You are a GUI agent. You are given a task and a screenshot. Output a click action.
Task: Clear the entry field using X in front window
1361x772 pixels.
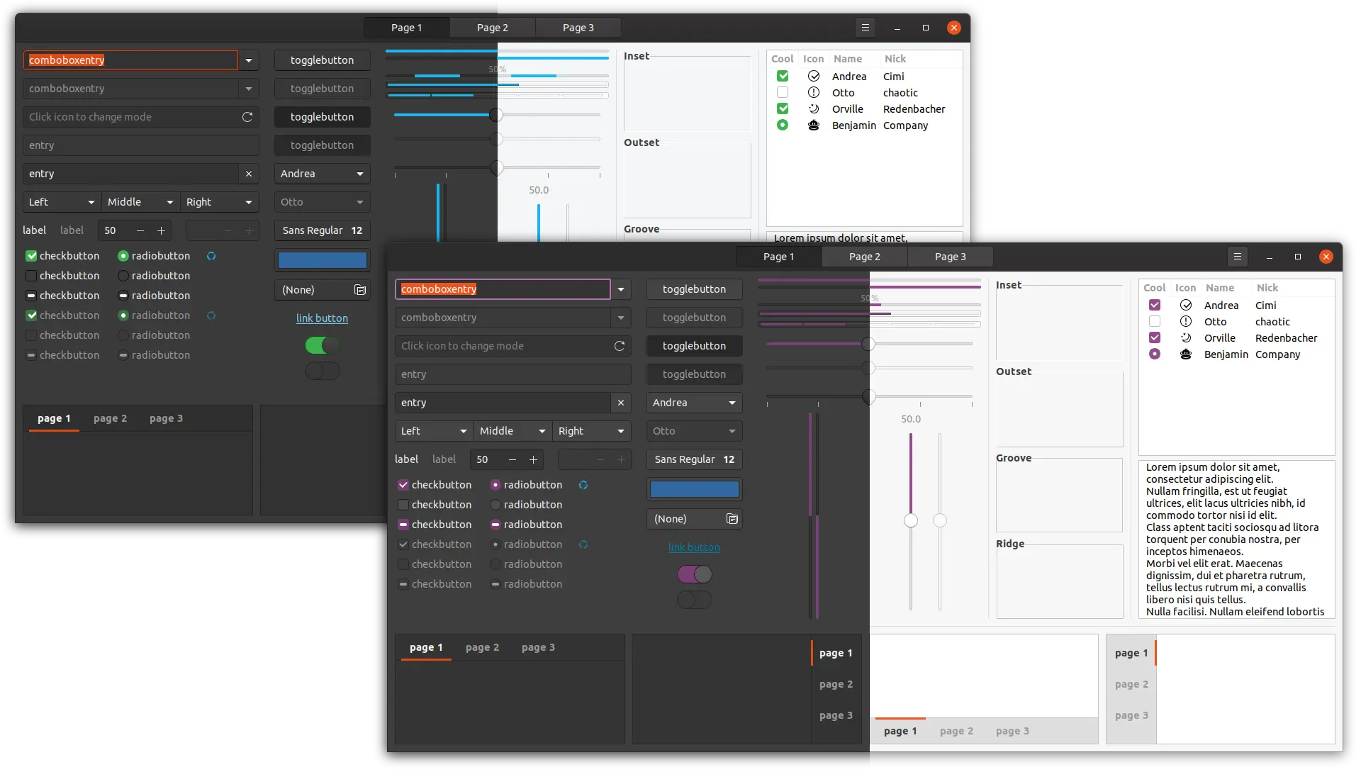coord(620,403)
